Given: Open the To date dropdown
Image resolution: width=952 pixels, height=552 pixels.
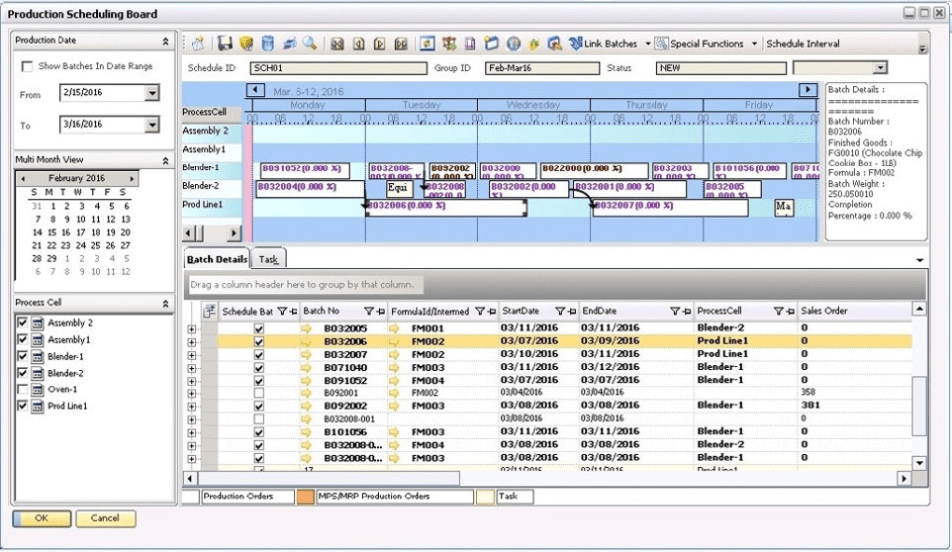Looking at the screenshot, I should [x=152, y=124].
